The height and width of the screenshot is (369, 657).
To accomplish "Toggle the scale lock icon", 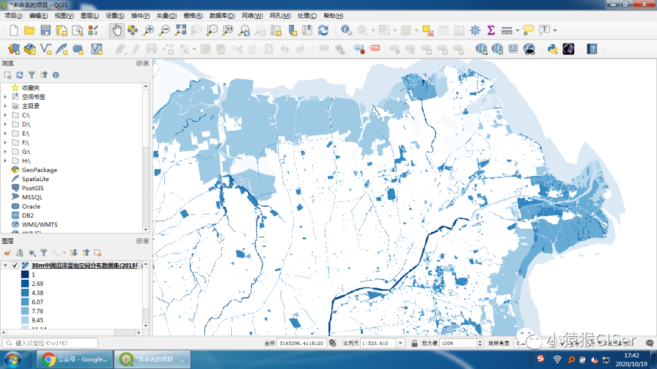I will click(414, 343).
